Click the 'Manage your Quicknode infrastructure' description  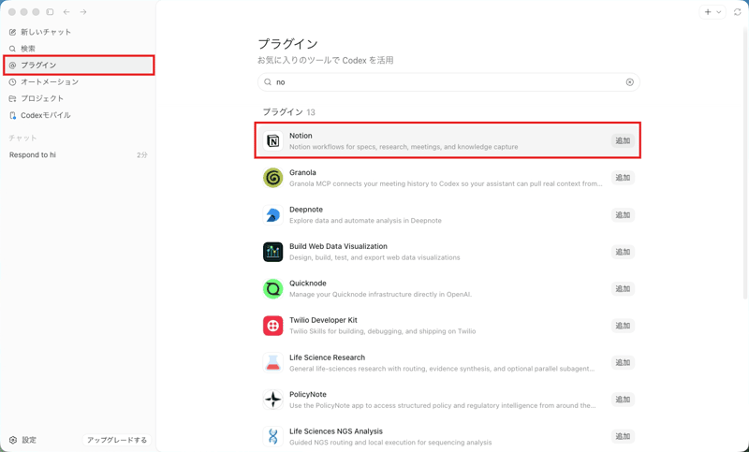tap(380, 294)
